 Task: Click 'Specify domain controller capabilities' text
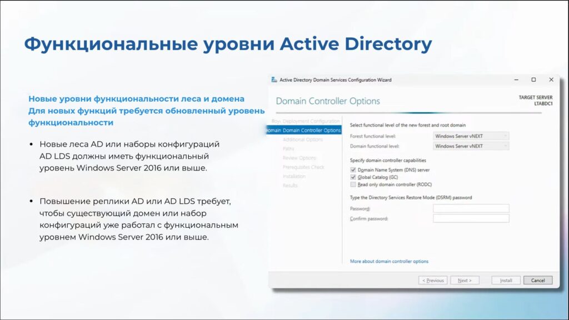[x=388, y=161]
